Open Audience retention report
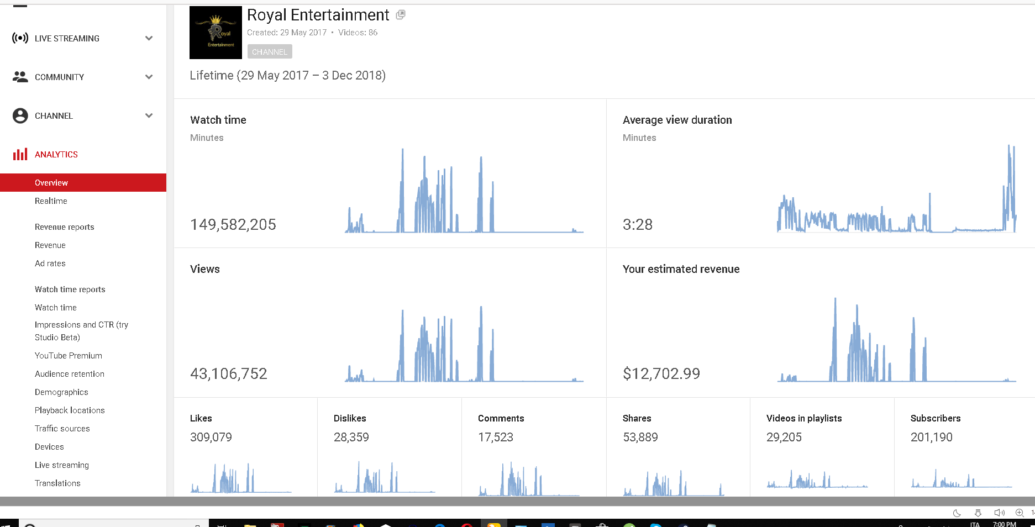The width and height of the screenshot is (1035, 527). click(x=70, y=374)
